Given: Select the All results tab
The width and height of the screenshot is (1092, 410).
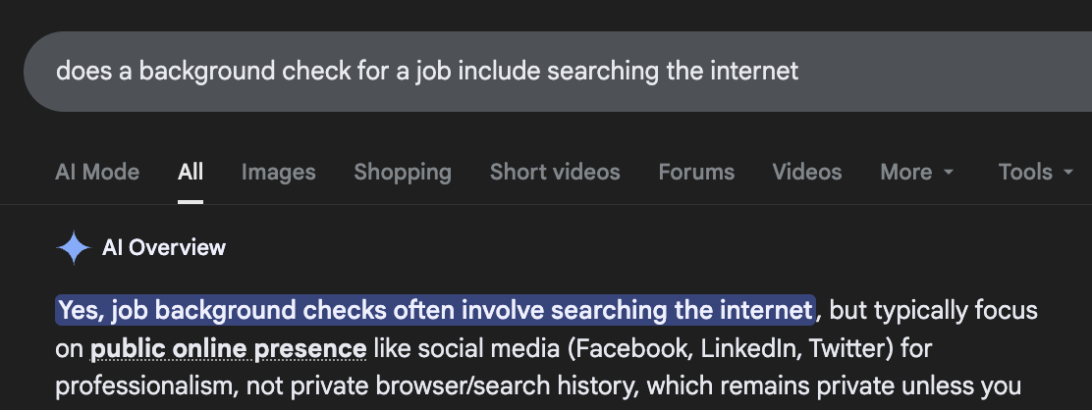Looking at the screenshot, I should pyautogui.click(x=191, y=173).
